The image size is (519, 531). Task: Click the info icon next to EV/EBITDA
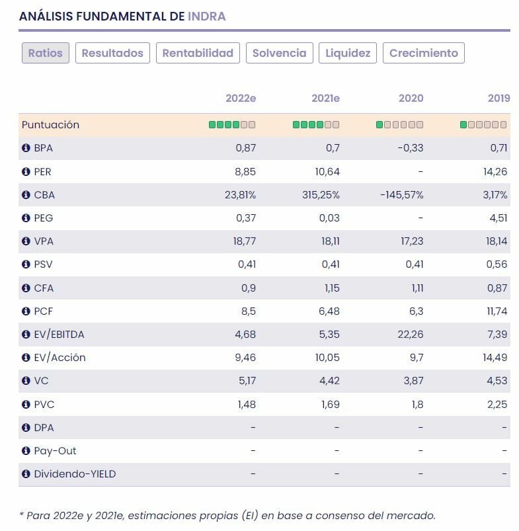pyautogui.click(x=26, y=335)
